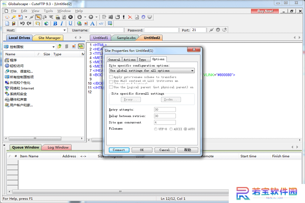The height and width of the screenshot is (203, 305).
Task: Select AUTO filename encoding radio
Action: (x=185, y=129)
